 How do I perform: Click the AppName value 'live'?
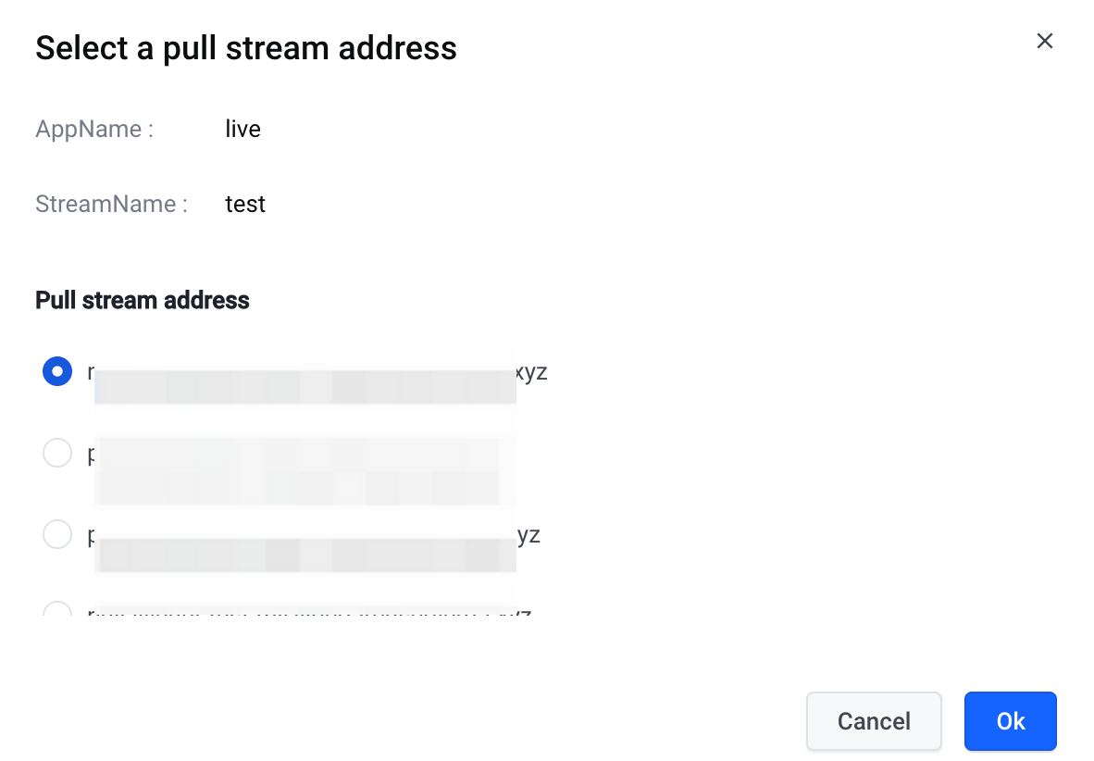pos(242,129)
